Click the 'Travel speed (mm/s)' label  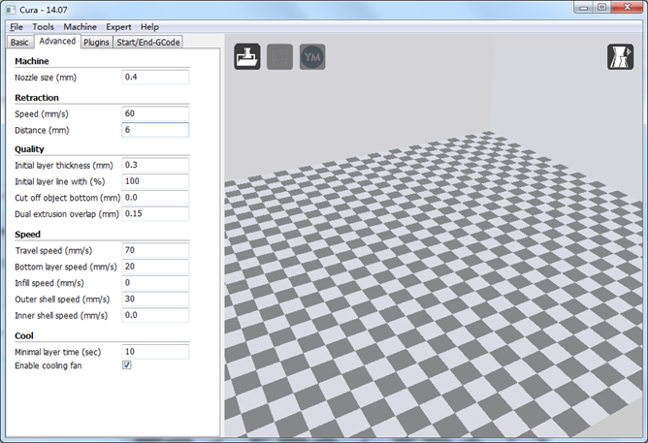coord(53,251)
